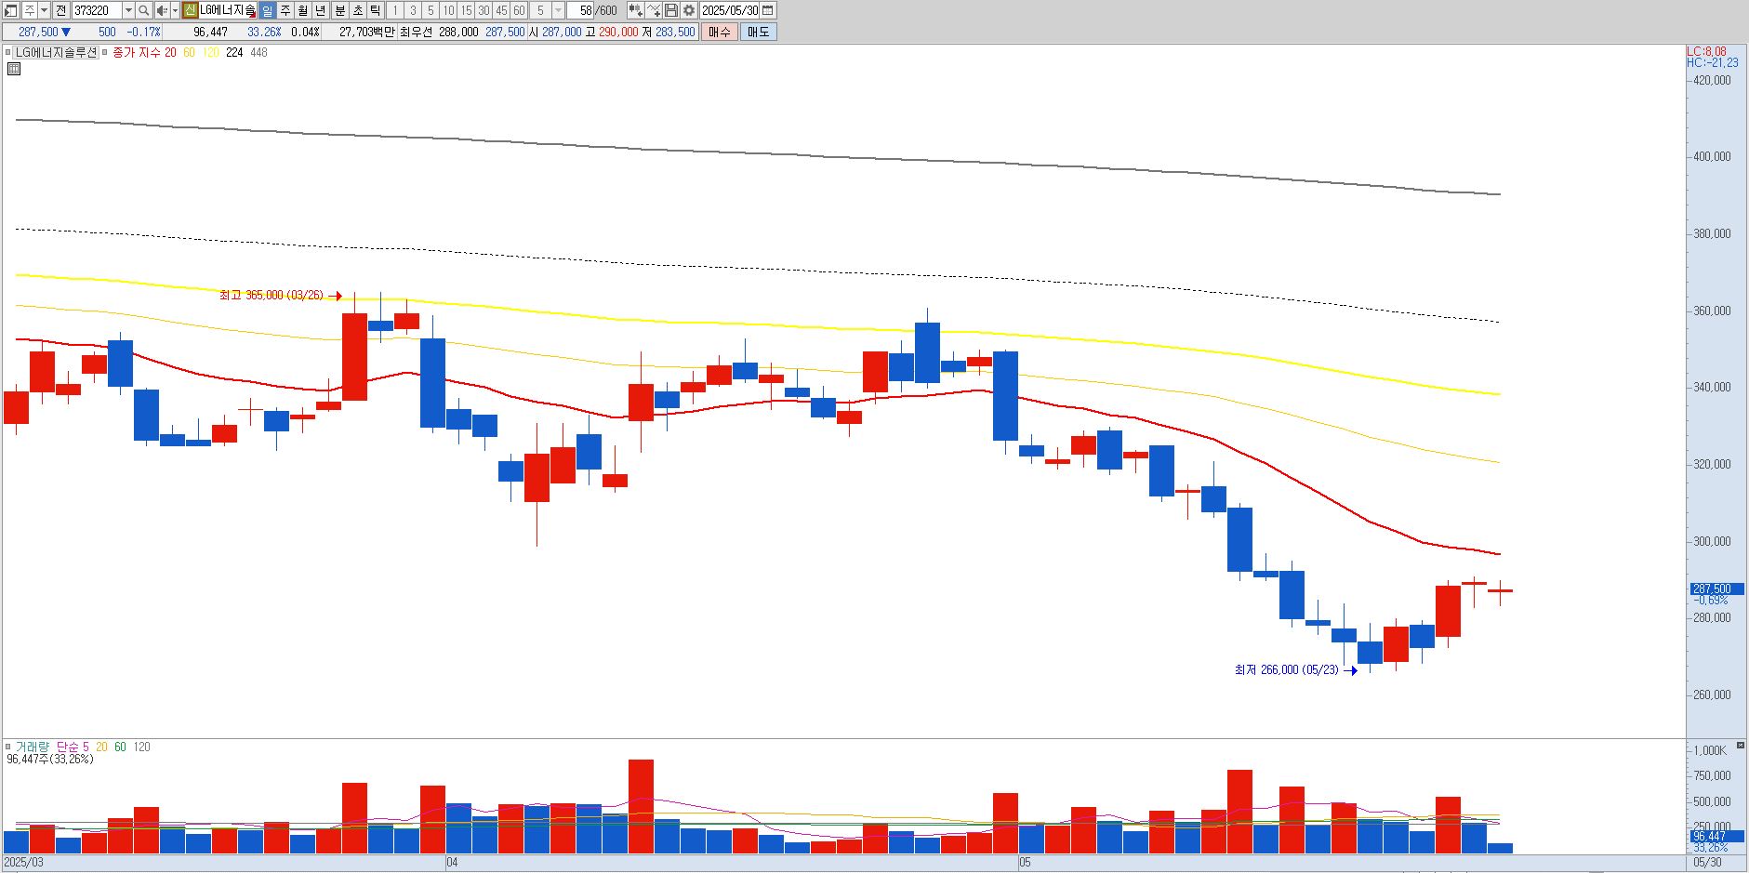Click the 58 candle count field
This screenshot has width=1749, height=873.
point(581,10)
